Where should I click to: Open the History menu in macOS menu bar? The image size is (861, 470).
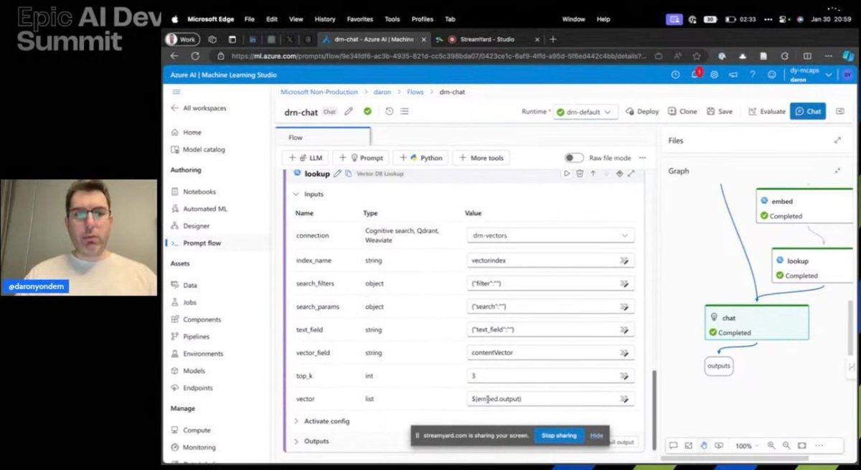(325, 19)
